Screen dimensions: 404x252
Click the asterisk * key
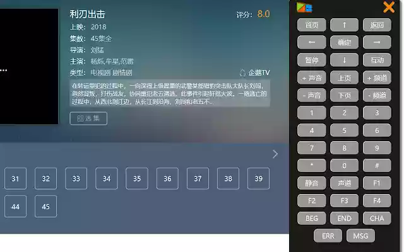(x=311, y=166)
